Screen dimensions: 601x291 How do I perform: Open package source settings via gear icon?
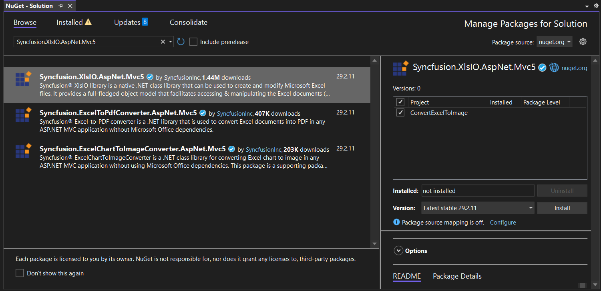point(583,41)
